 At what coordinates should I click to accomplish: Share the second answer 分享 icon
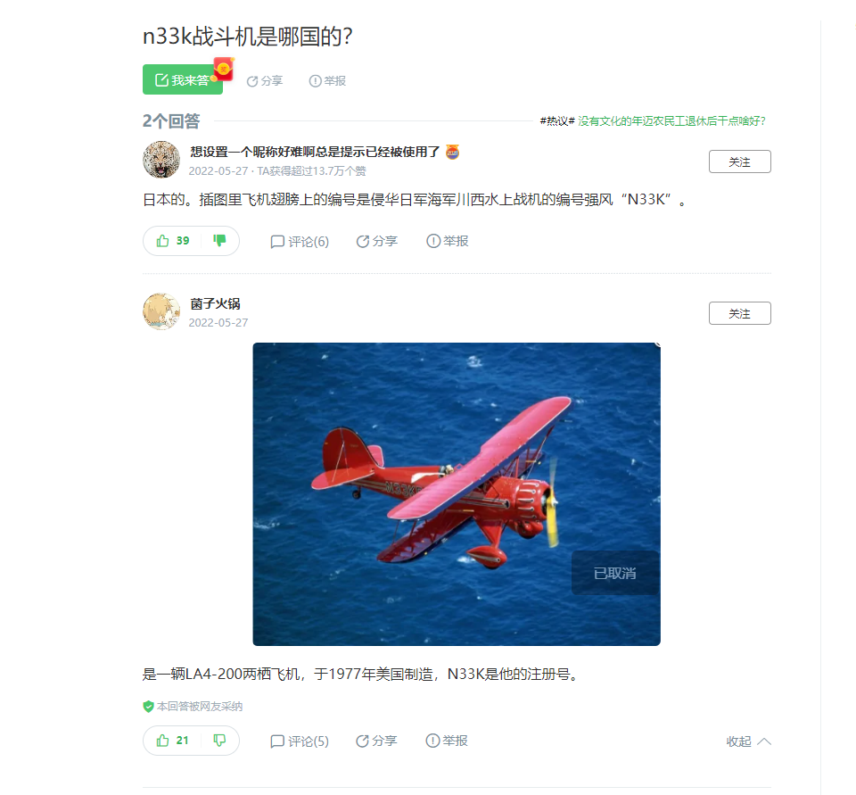click(x=376, y=741)
